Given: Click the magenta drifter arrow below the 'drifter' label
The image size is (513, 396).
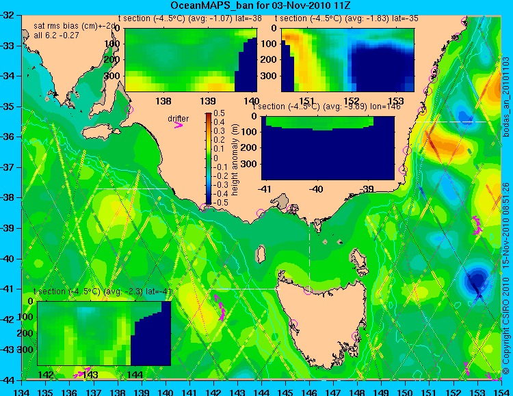Looking at the screenshot, I should point(179,125).
